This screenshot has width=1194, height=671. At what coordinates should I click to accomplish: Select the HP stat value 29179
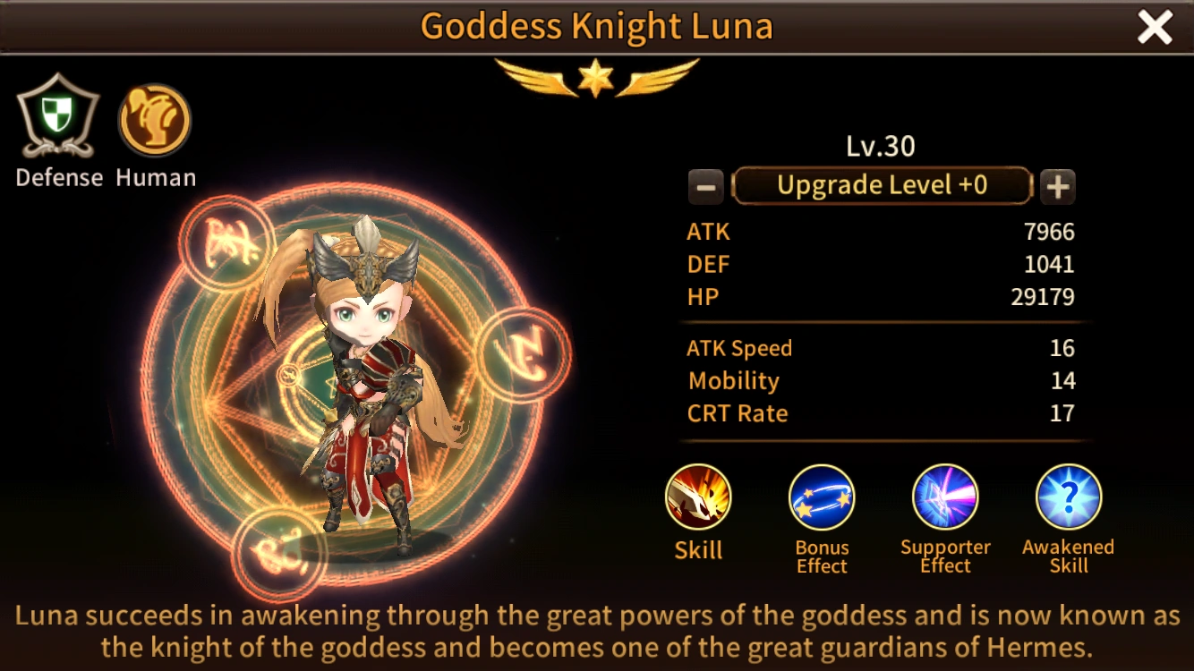coord(1043,297)
